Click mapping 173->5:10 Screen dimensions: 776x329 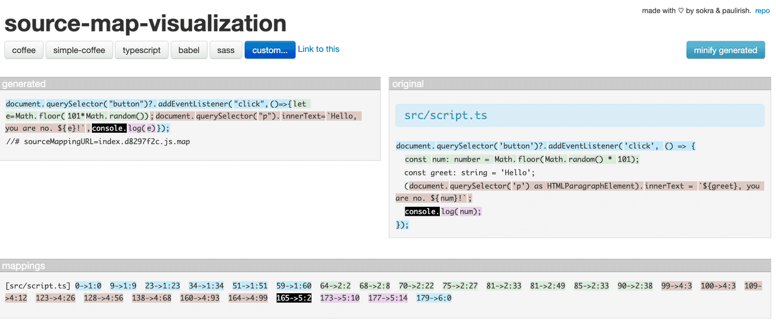[x=340, y=298]
